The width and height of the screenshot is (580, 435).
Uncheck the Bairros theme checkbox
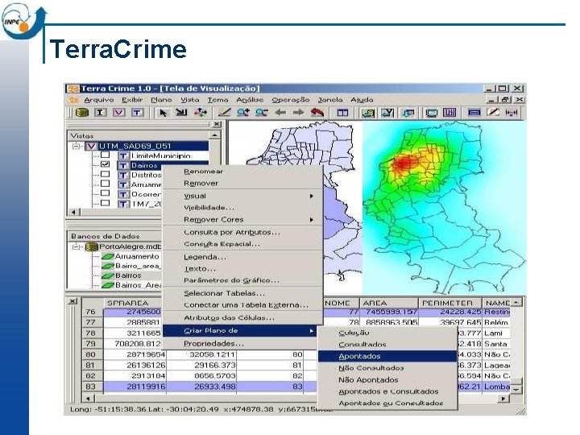click(105, 164)
